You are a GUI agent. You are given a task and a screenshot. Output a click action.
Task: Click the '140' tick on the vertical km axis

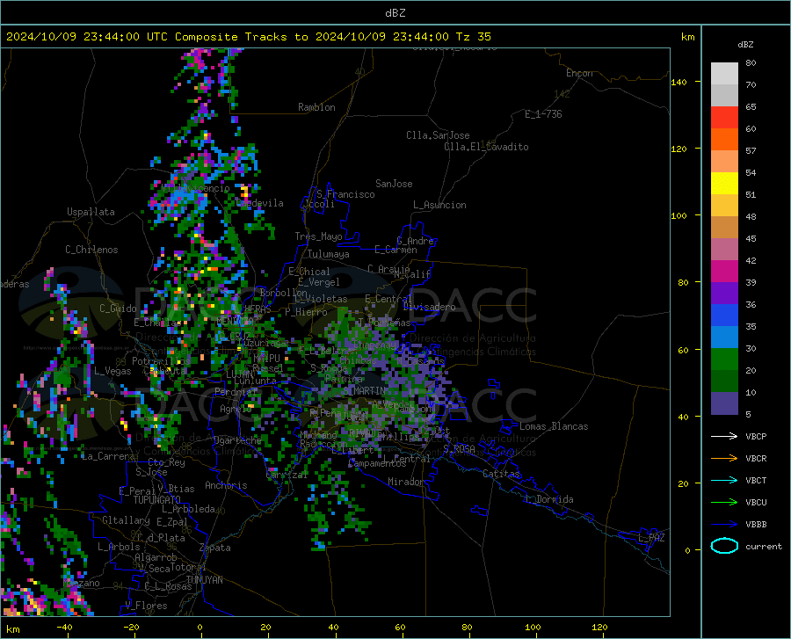pyautogui.click(x=679, y=82)
